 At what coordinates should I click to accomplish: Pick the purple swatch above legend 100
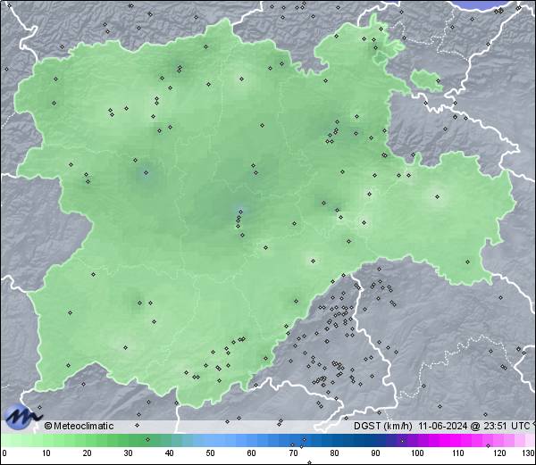[x=416, y=440]
